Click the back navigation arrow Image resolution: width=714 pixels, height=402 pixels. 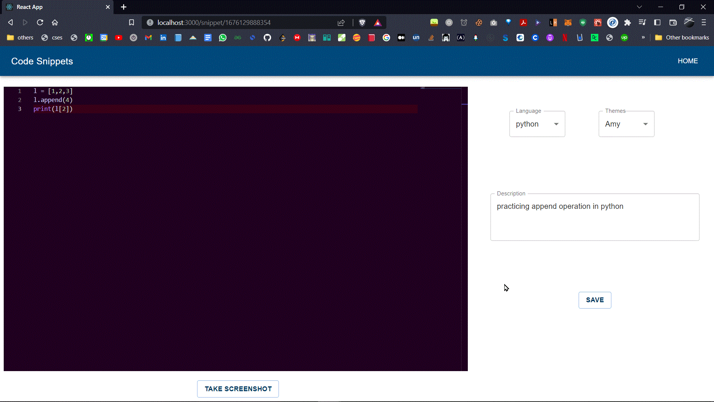pos(10,23)
